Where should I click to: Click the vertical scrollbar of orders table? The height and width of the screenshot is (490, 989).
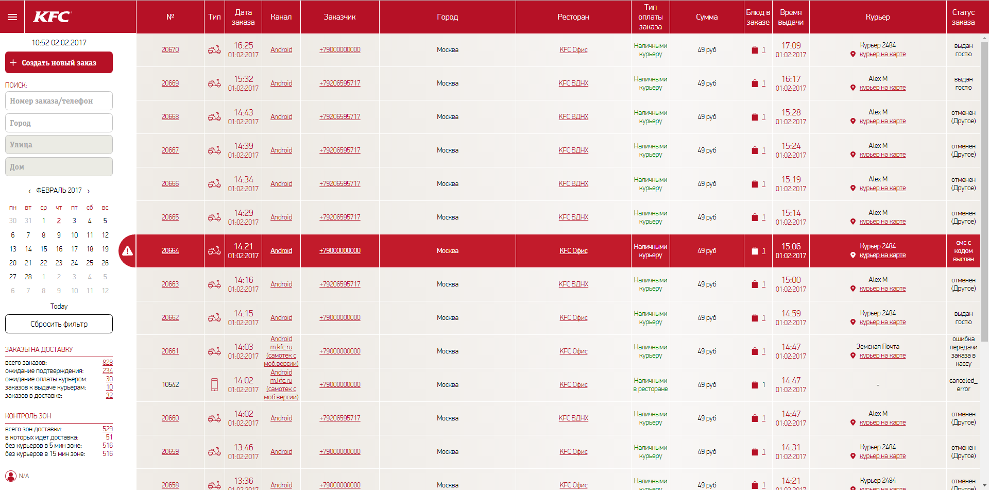point(984,191)
